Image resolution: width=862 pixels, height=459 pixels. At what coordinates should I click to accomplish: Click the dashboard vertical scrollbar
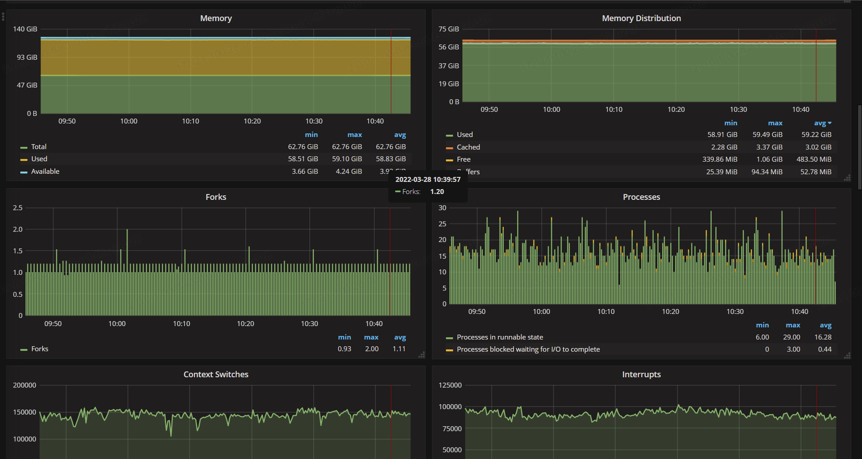pos(859,147)
